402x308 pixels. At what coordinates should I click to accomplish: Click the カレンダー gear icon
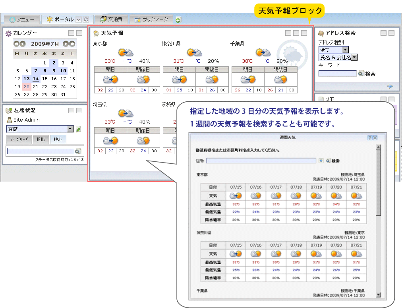8,33
